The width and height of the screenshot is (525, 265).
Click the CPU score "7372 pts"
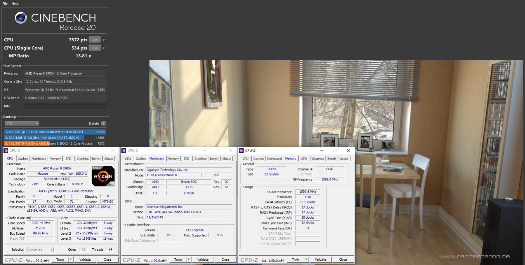[x=78, y=40]
